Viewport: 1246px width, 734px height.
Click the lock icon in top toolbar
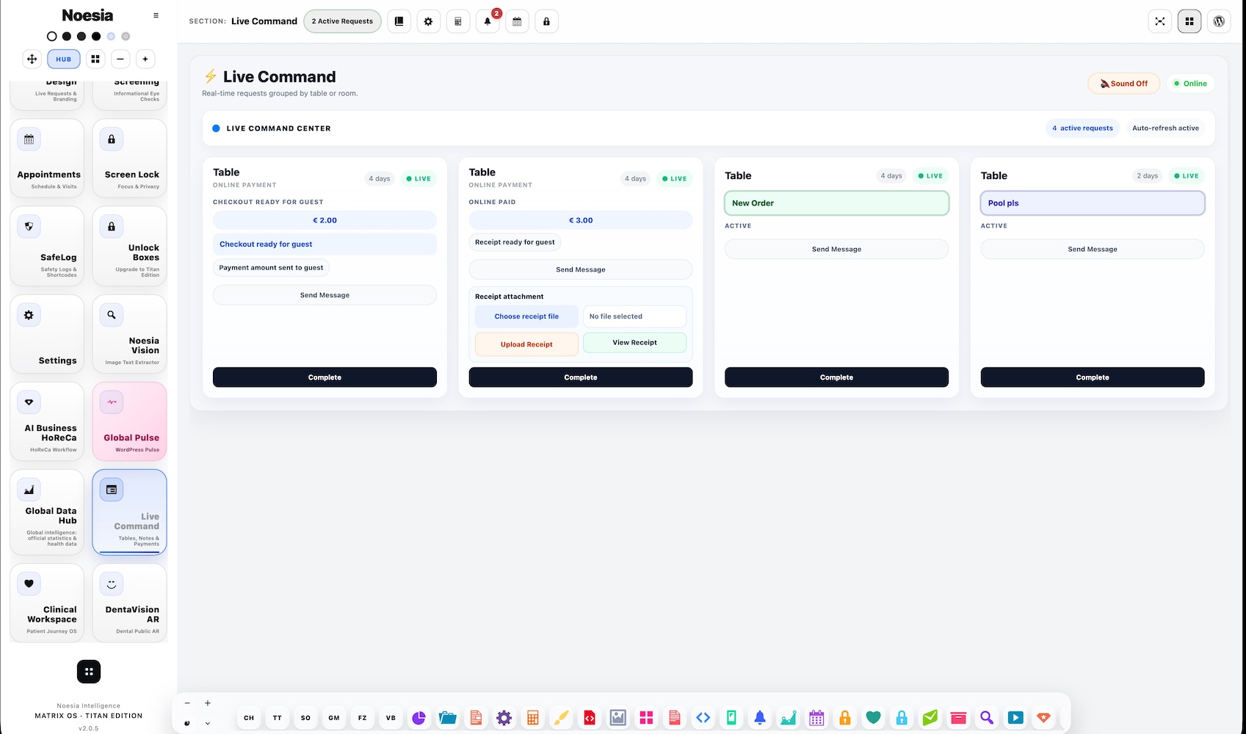click(x=546, y=21)
